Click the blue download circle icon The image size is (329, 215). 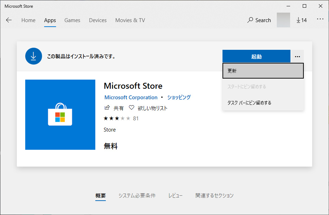pyautogui.click(x=34, y=56)
